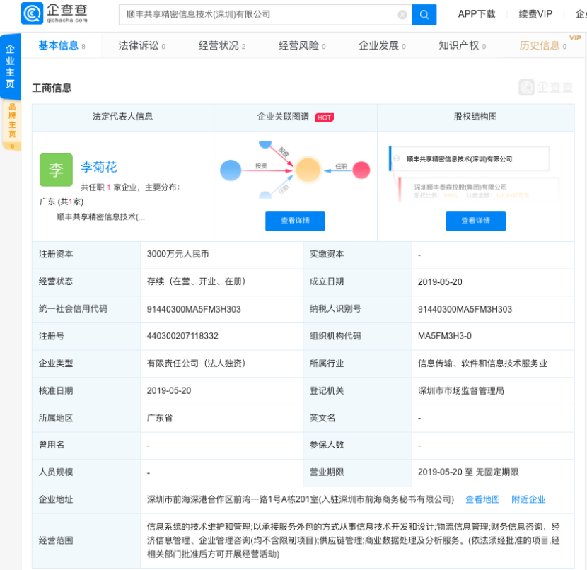
Task: Click the red node in relationship graph
Action: point(361,169)
